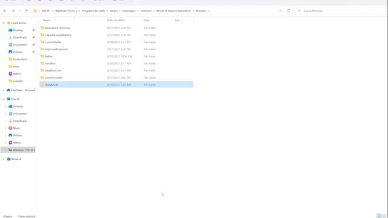Viewport: 388px width, 218px height.
Task: Select the CalradiaFutureWarfare folder
Action: pyautogui.click(x=116, y=35)
